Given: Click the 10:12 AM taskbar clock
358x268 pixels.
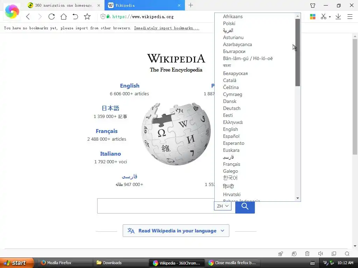Looking at the screenshot, I should 345,263.
